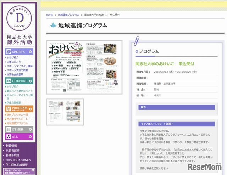Open the SPORTS category button

click(x=19, y=52)
